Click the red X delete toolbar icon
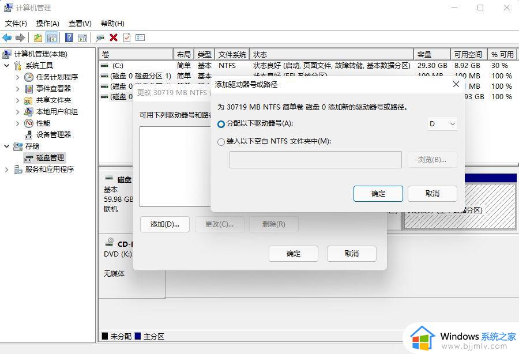 [x=114, y=37]
